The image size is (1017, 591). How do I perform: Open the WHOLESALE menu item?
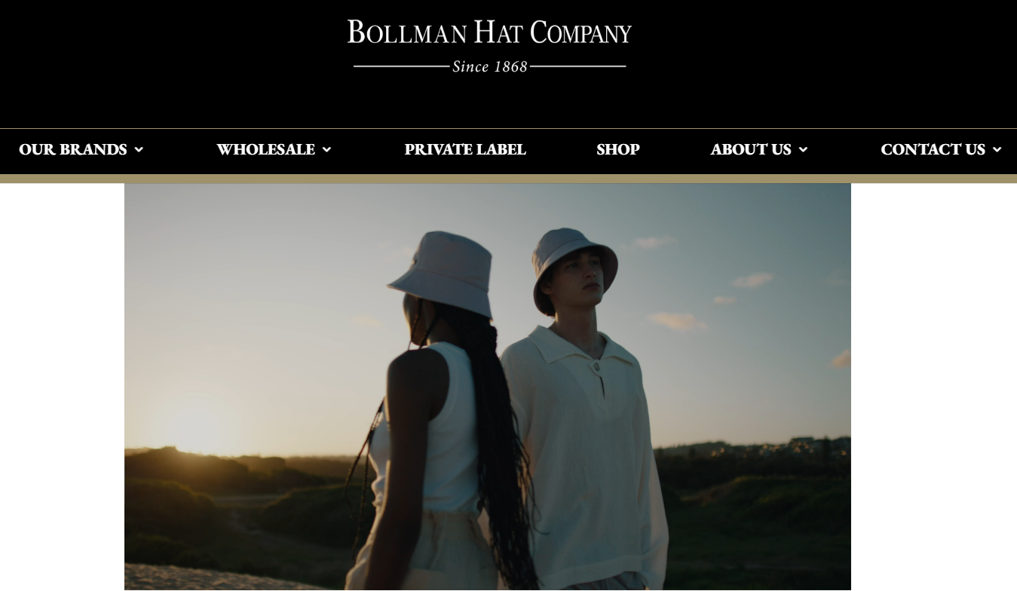coord(265,150)
